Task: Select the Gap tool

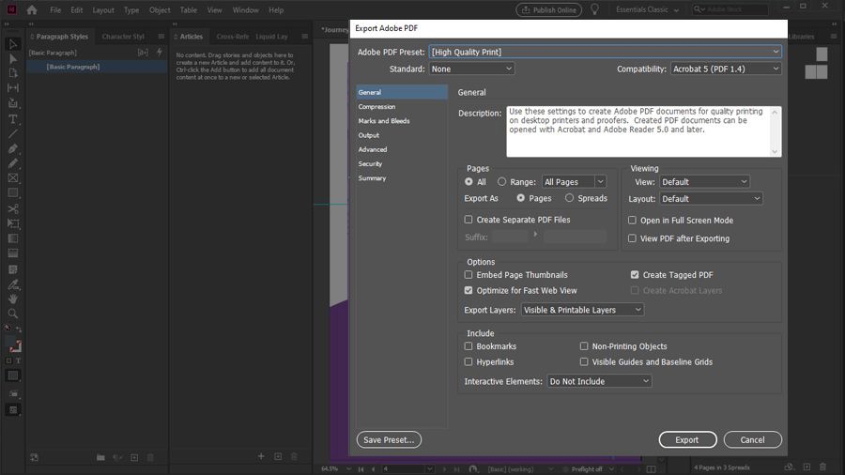Action: tap(13, 88)
